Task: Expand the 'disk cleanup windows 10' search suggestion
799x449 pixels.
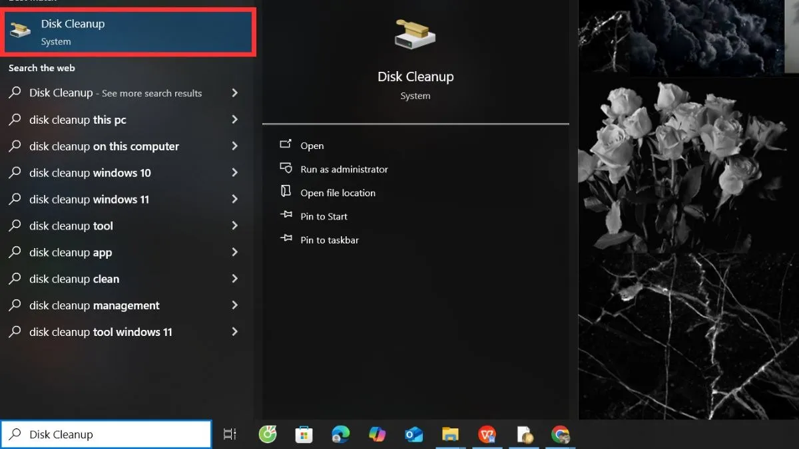Action: [234, 172]
